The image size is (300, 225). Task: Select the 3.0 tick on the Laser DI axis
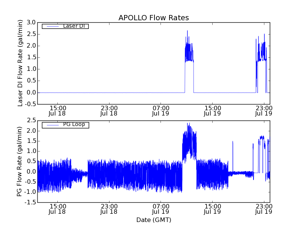pos(31,22)
